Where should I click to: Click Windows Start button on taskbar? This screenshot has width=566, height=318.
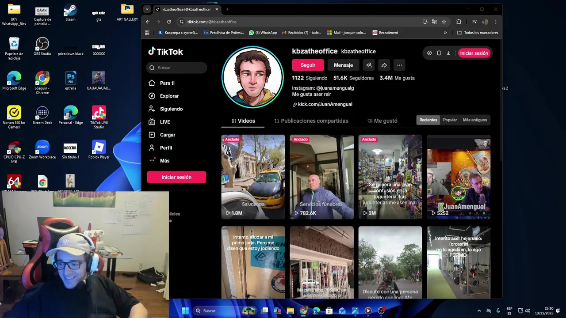coord(185,311)
